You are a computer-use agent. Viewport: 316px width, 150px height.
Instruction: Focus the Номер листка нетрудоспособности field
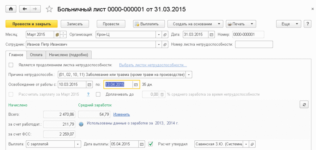tap(254, 44)
